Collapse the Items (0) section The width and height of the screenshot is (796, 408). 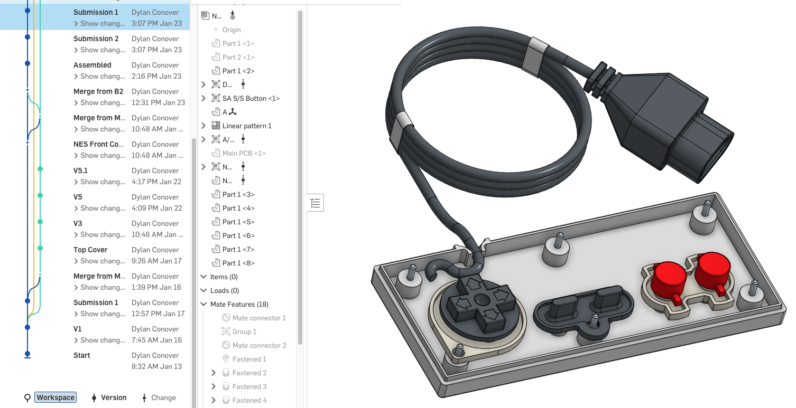(203, 277)
